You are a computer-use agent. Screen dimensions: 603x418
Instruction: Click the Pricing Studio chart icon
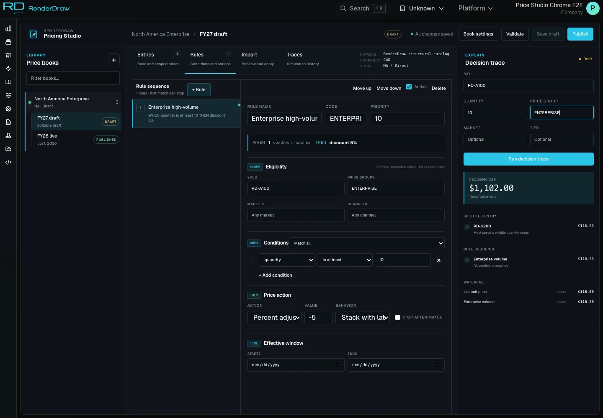33,34
